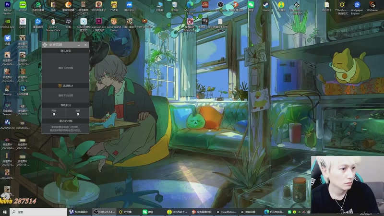This screenshot has width=384, height=216.
Task: Open 此电脑 computer icon
Action: [x=159, y=7]
